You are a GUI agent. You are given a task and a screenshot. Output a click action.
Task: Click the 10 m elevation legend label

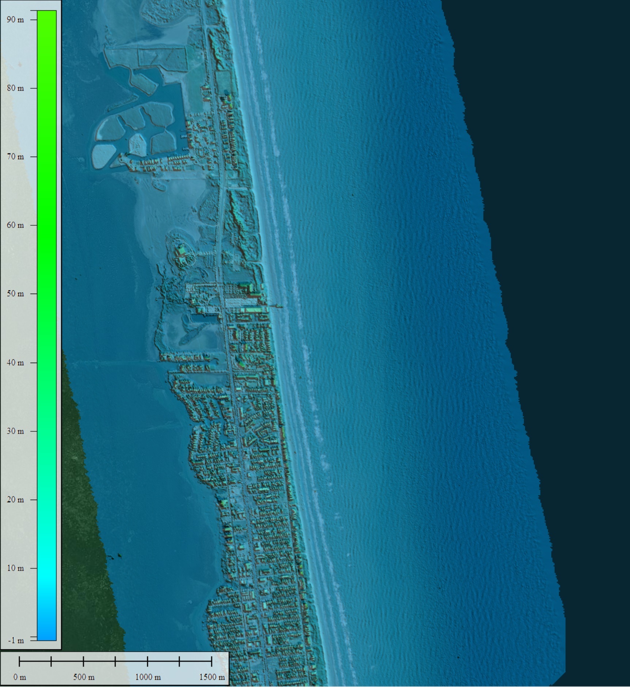coord(15,568)
